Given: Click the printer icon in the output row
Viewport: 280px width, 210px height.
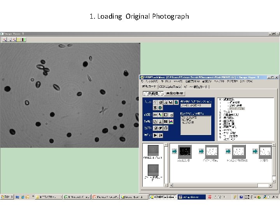Looking at the screenshot, I should click(166, 128).
